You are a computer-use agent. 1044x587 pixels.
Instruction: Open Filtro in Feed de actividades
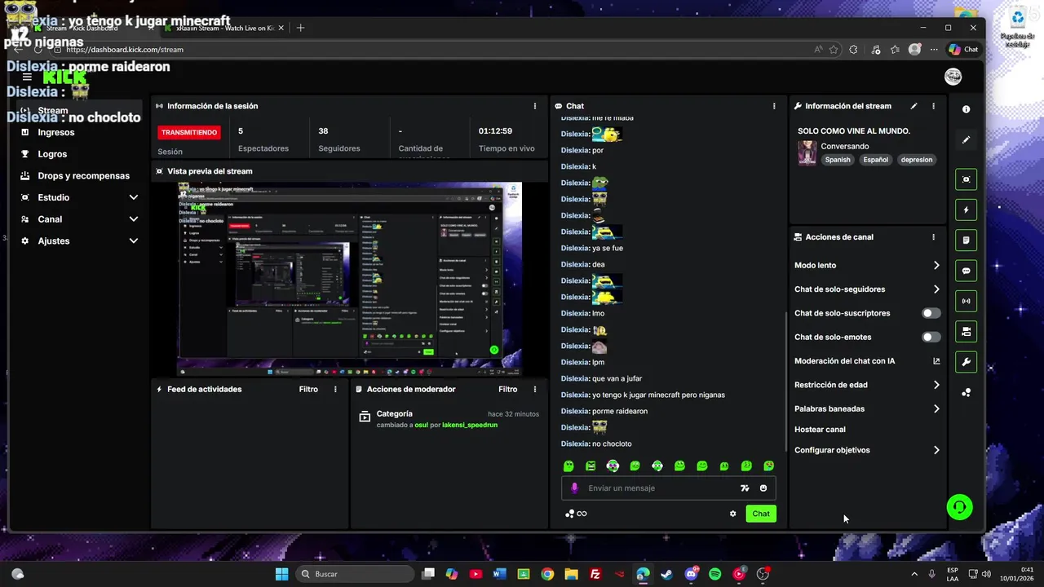tap(308, 390)
